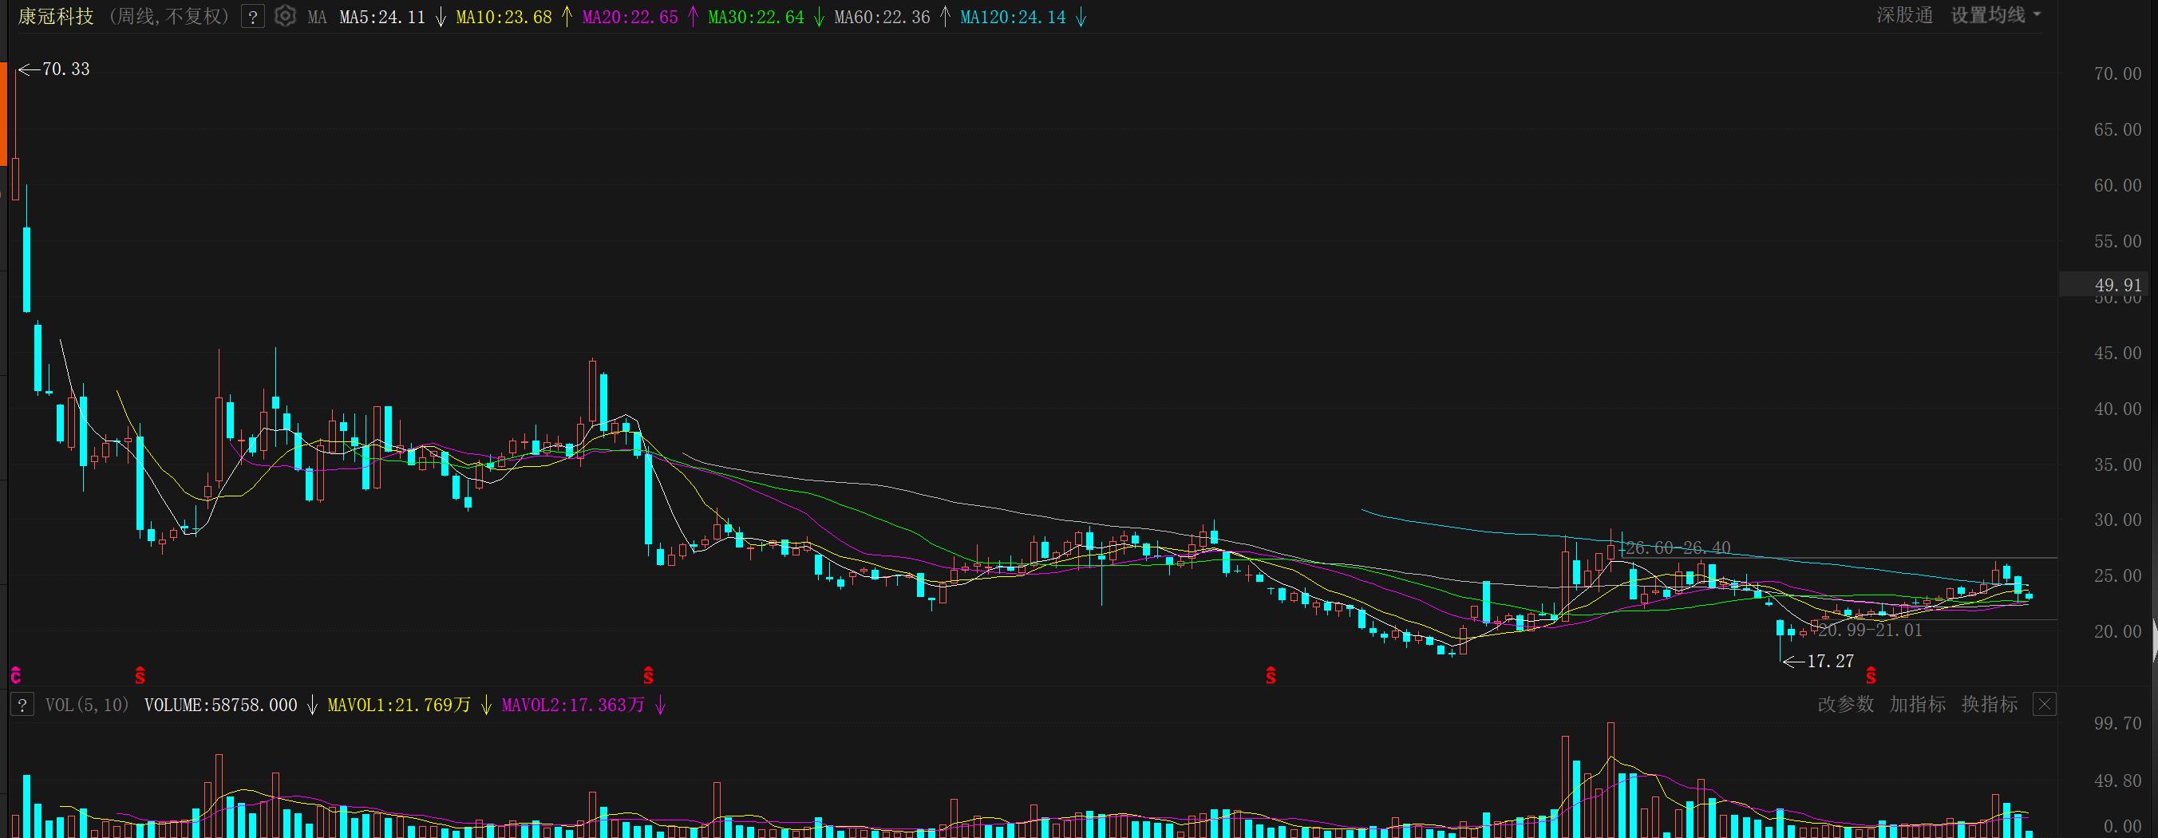Click the 康冠科技 stock name
This screenshot has width=2158, height=838.
(56, 17)
